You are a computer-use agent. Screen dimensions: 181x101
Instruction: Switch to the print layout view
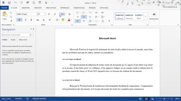click(146, 99)
